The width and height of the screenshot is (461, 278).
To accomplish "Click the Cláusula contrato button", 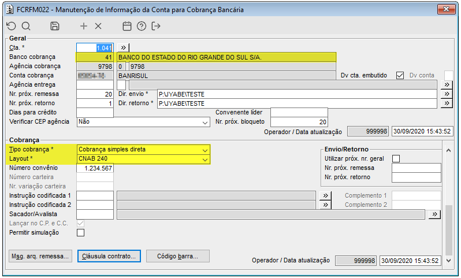I will coord(109,256).
